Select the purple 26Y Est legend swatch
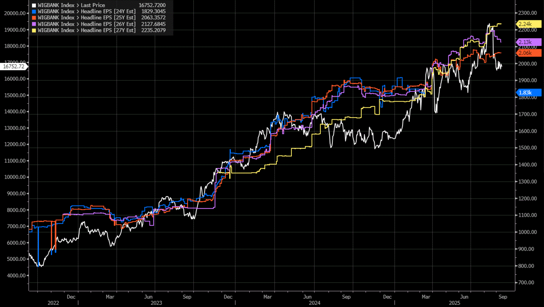Image resolution: width=544 pixels, height=307 pixels. click(34, 24)
